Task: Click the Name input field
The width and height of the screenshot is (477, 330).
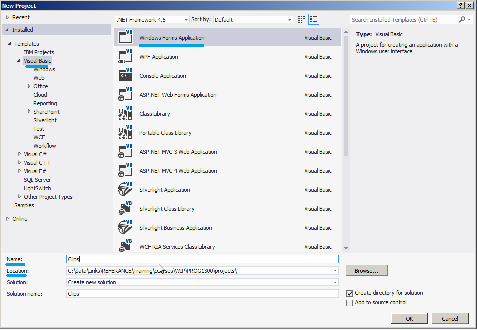Action: point(202,259)
